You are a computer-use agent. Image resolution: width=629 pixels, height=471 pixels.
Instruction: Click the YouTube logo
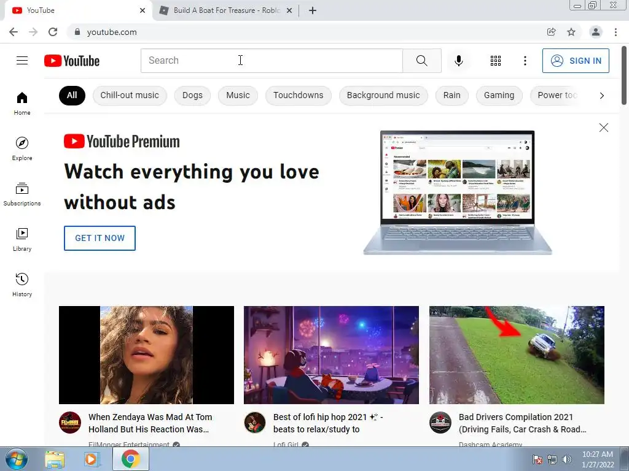click(x=72, y=61)
